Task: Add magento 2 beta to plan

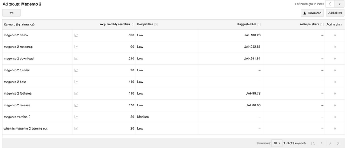Action: coord(335,82)
